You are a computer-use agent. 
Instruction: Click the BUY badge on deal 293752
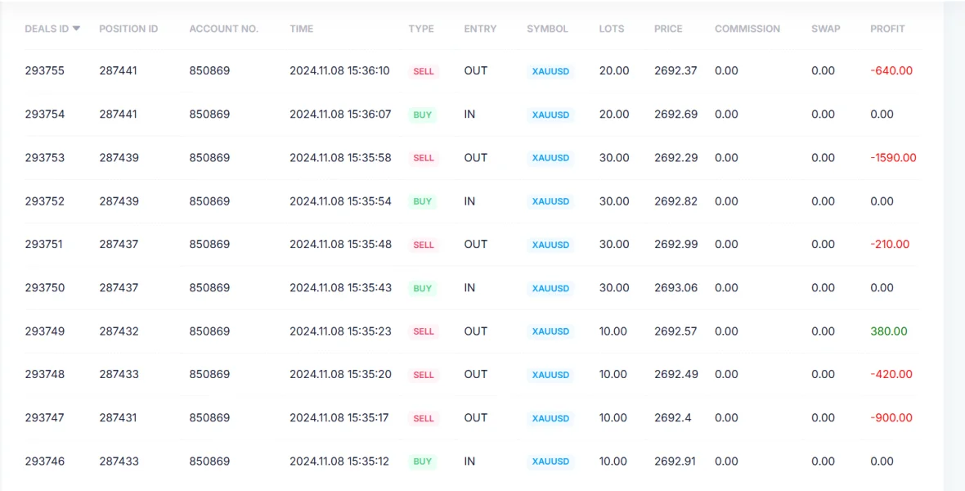(x=422, y=201)
